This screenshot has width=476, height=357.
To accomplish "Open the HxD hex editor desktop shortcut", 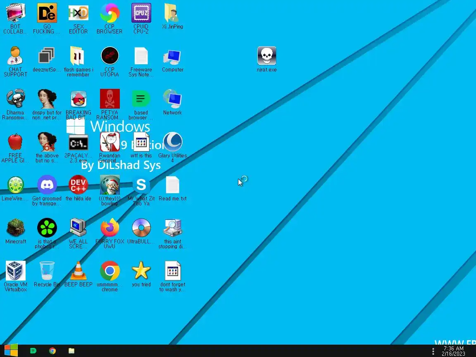I will pyautogui.click(x=79, y=18).
